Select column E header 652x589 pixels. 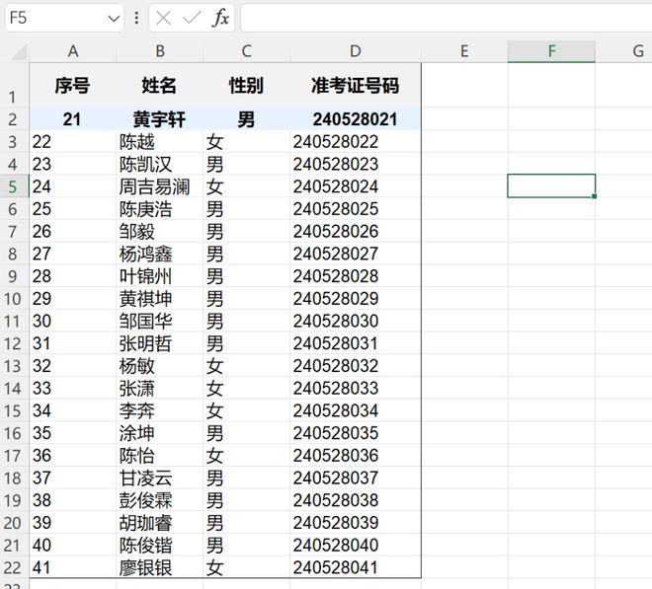point(464,51)
